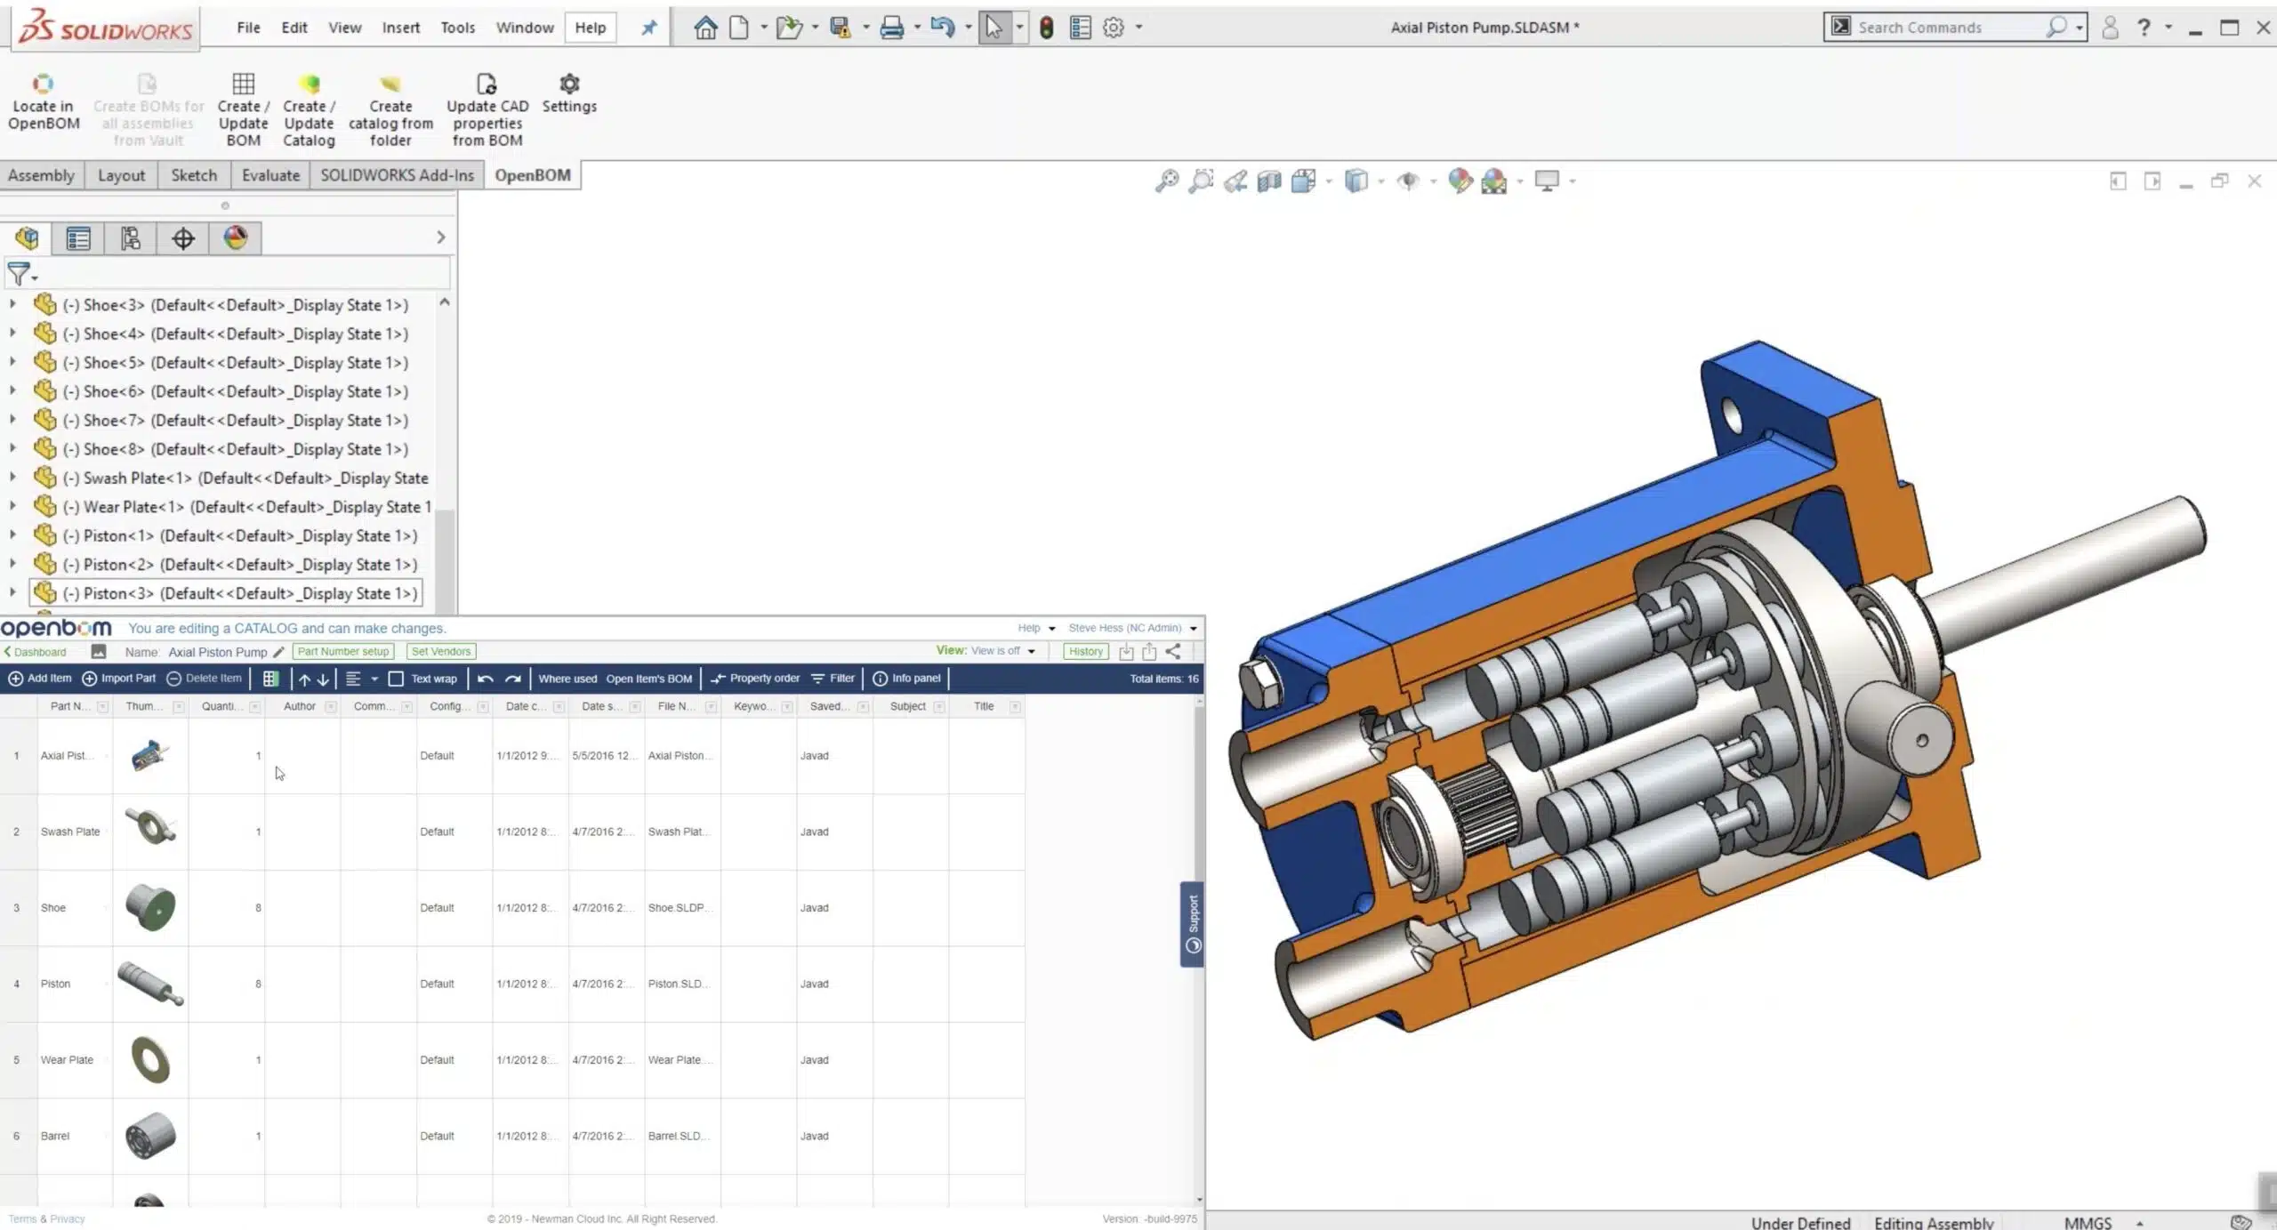Click the Set Vendors button
Viewport: 2277px width, 1230px height.
[440, 652]
